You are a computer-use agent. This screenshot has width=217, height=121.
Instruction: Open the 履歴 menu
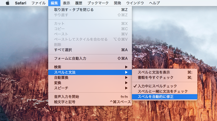point(79,3)
